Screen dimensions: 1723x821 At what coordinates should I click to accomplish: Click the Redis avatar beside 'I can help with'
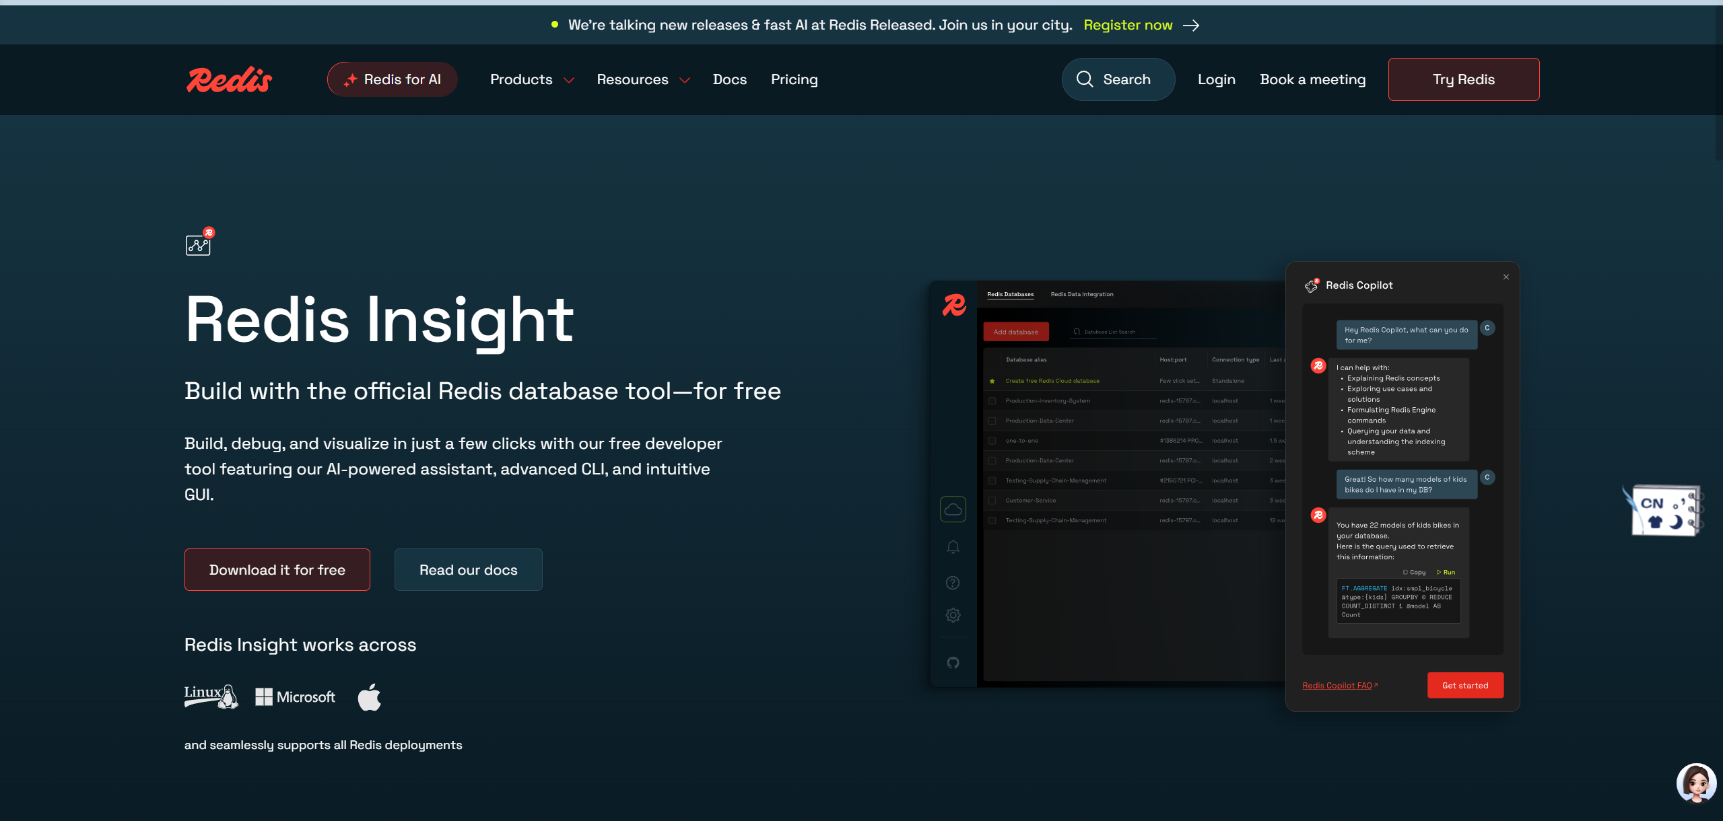point(1318,366)
